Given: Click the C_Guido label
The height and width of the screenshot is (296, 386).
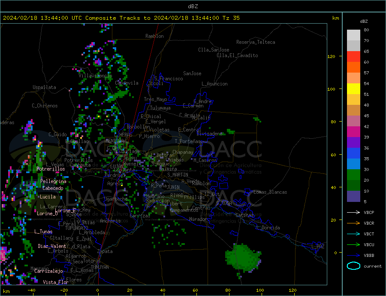Looking at the screenshot, I should click(57, 134).
